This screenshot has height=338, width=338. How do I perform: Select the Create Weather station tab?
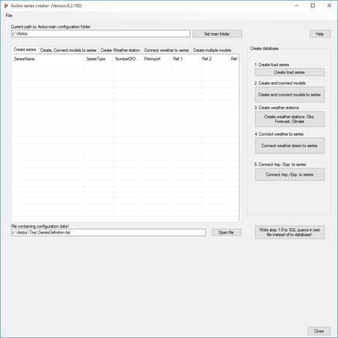click(120, 50)
